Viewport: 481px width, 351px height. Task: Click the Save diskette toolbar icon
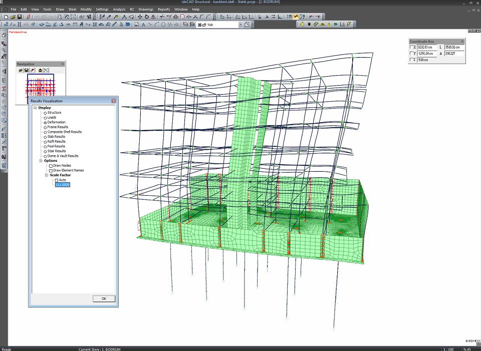coord(20,17)
